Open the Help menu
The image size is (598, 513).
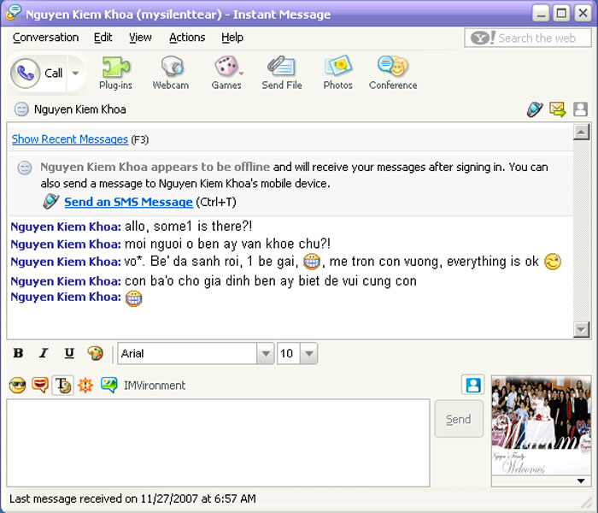[232, 38]
